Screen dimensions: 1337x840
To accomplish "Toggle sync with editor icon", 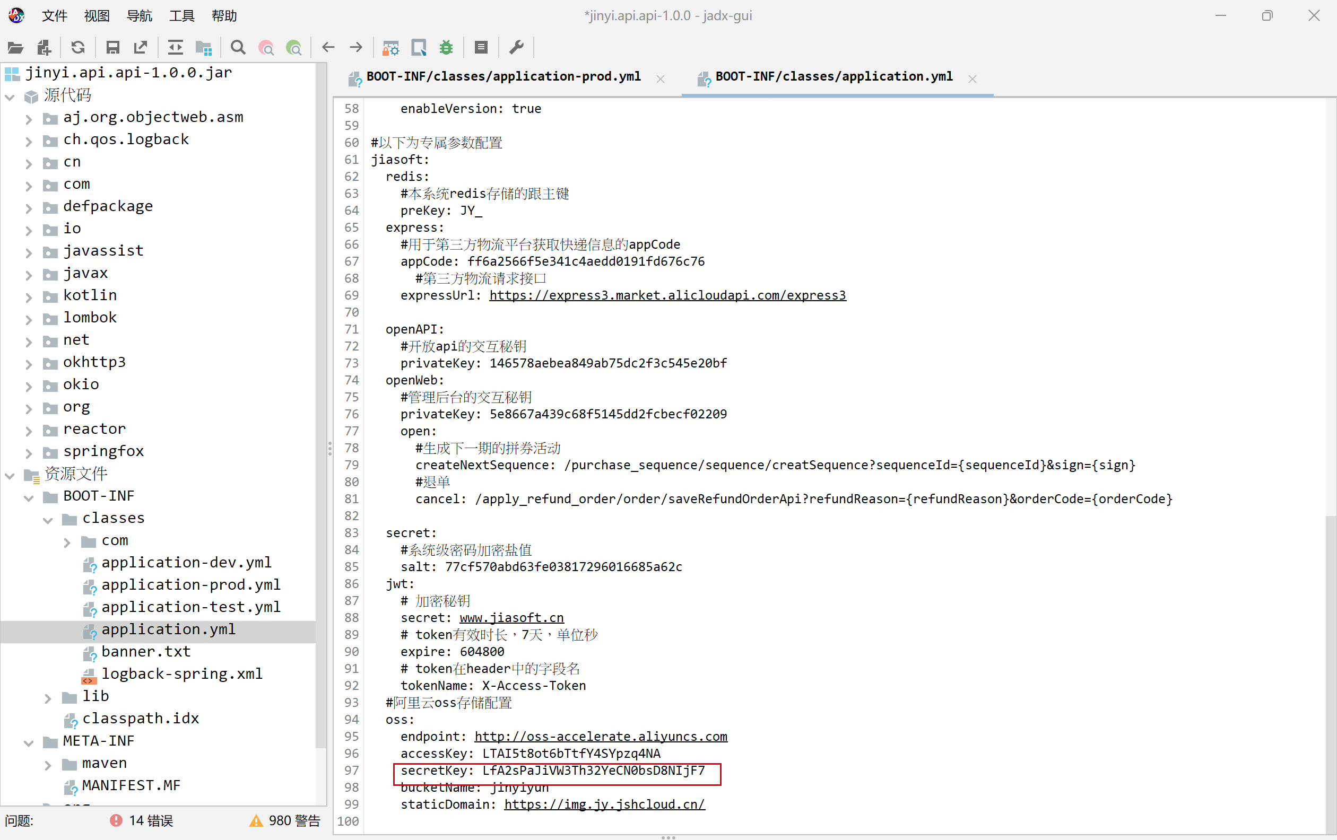I will pos(176,48).
